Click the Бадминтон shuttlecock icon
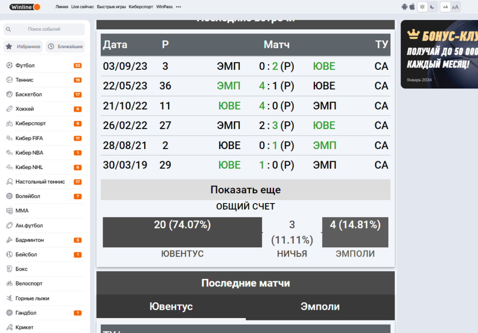 (9, 240)
